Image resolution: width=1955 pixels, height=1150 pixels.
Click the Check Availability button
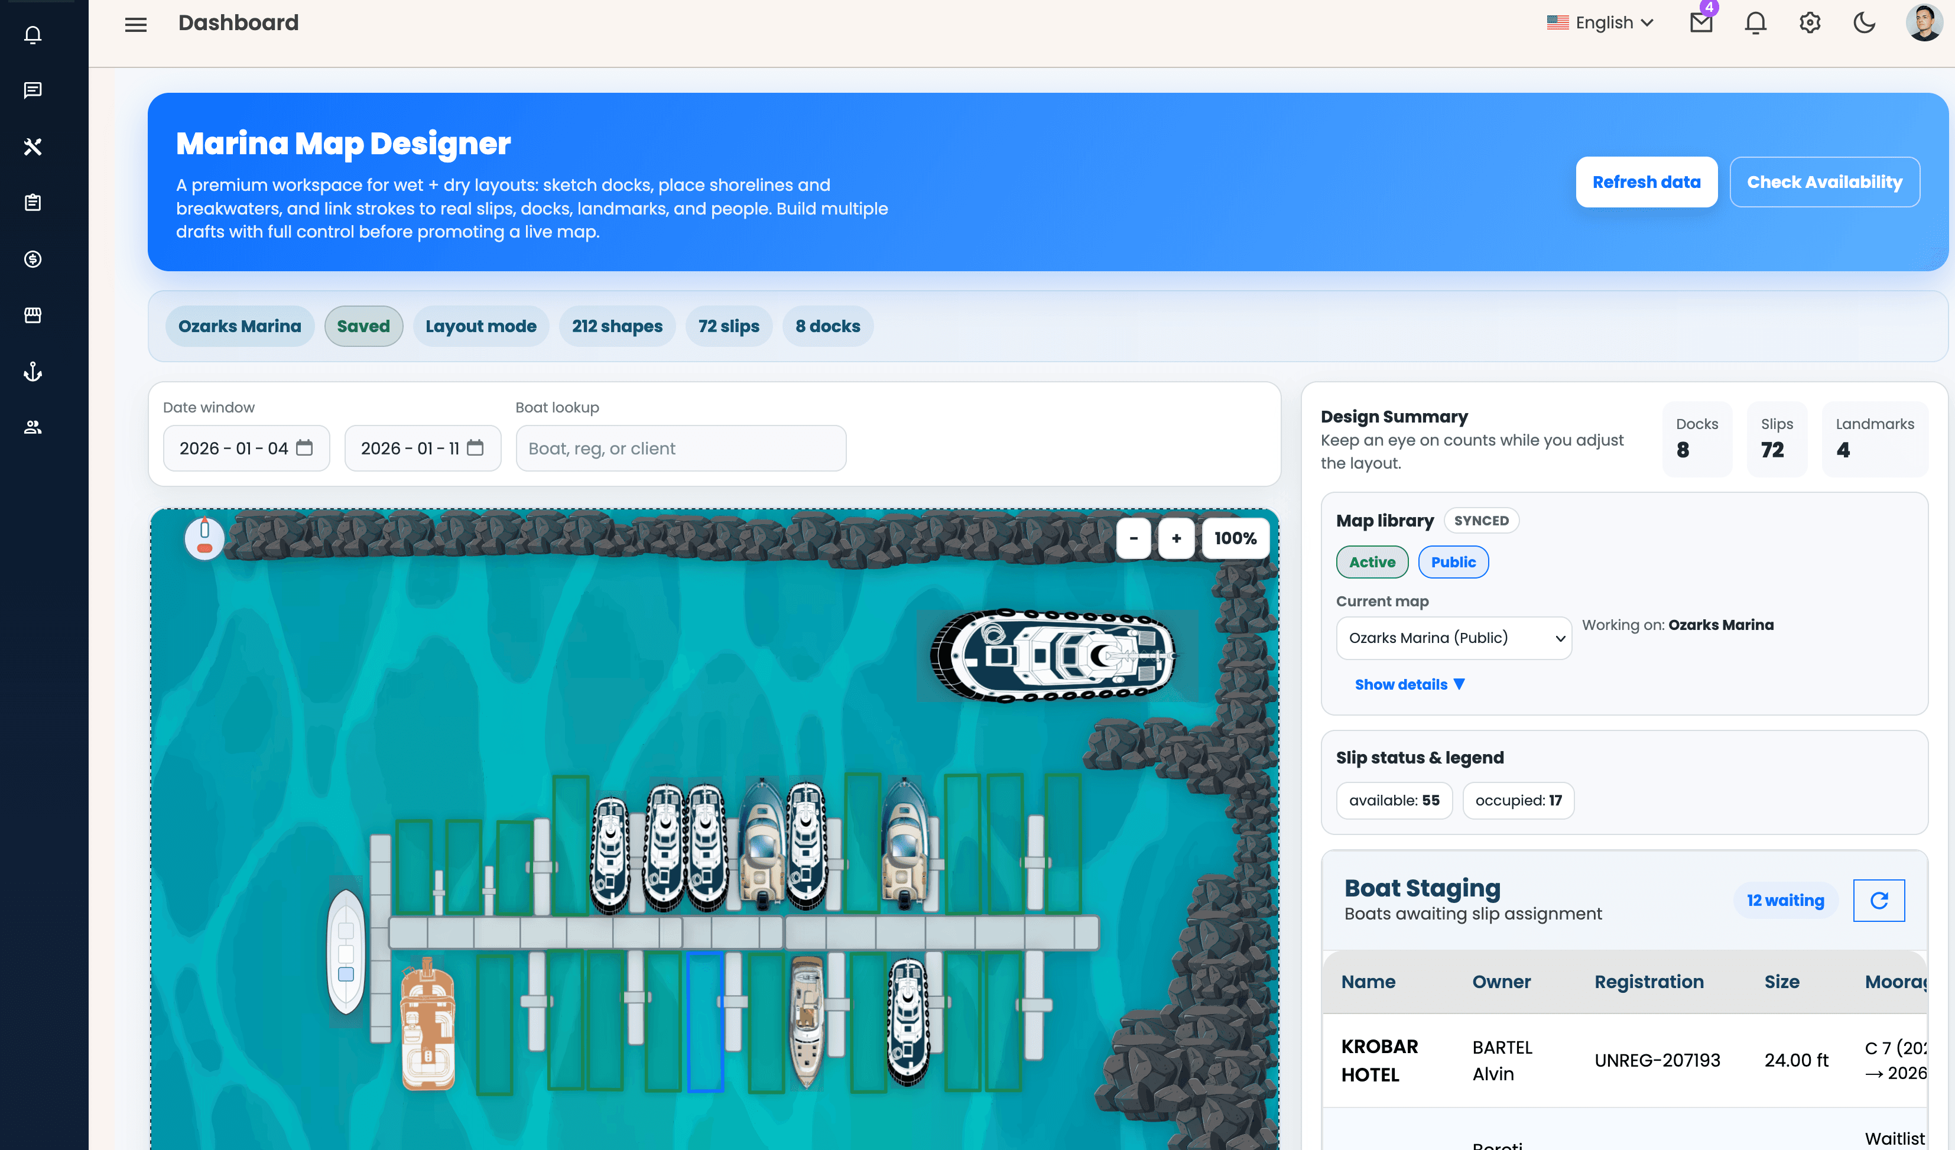1824,181
